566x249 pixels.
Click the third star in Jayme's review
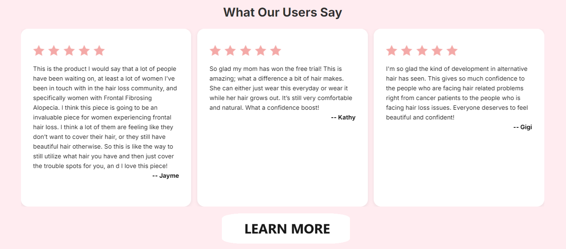[x=69, y=51]
